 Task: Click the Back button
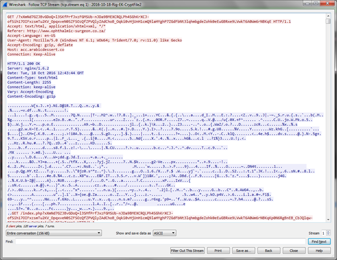[x=268, y=250]
